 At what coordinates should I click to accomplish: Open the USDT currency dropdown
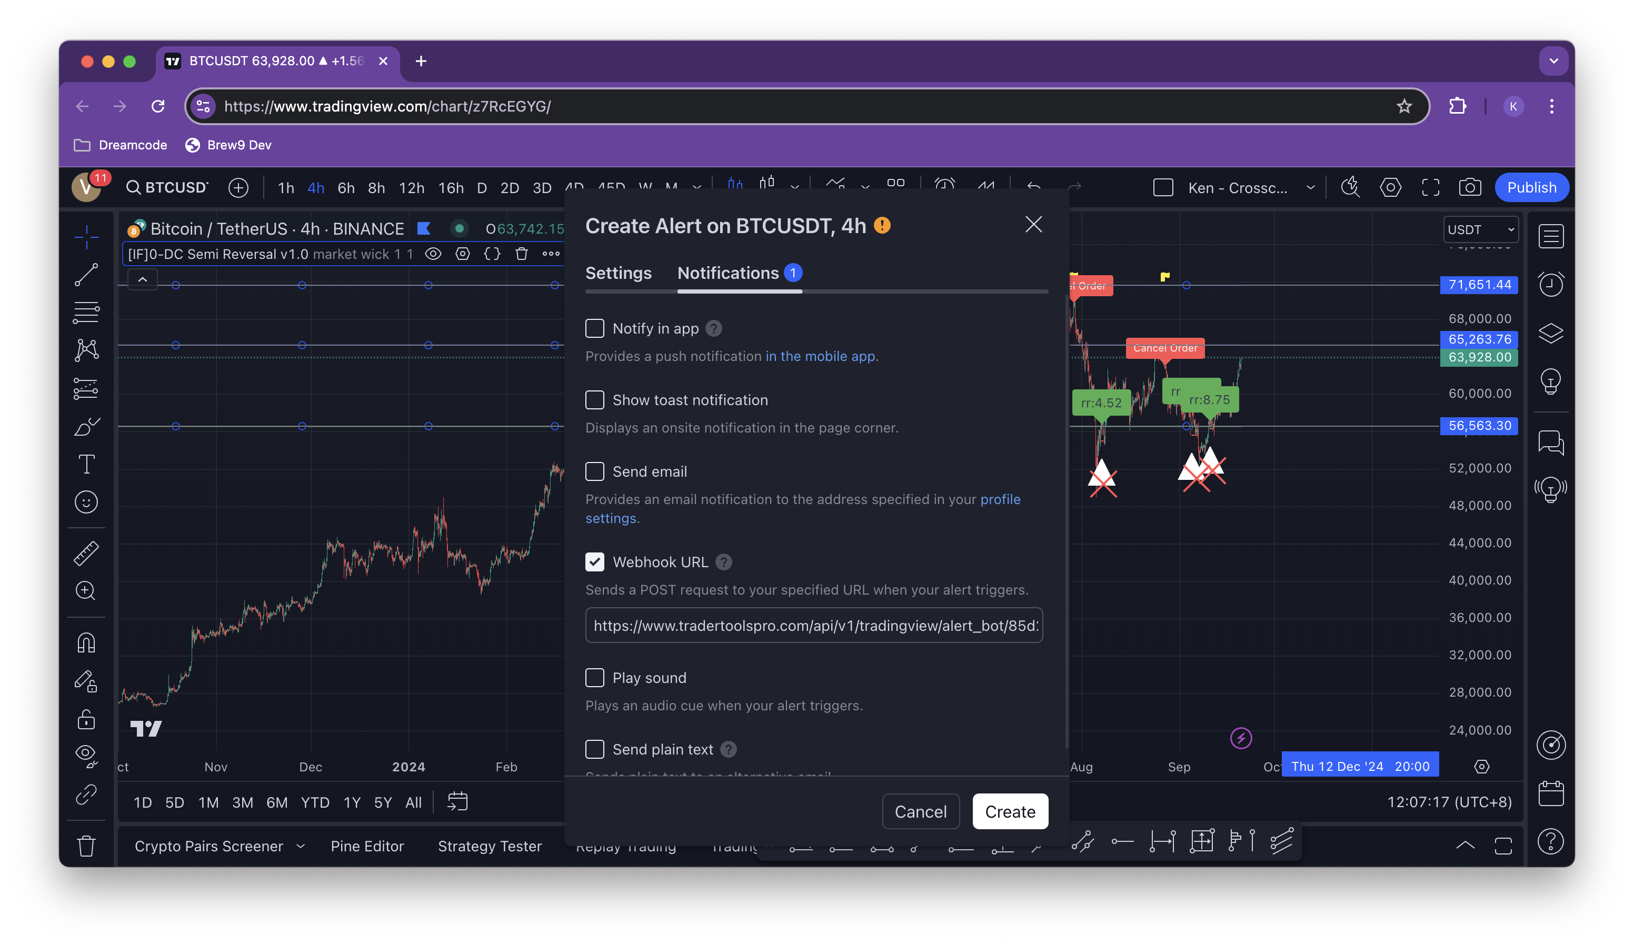(x=1480, y=229)
